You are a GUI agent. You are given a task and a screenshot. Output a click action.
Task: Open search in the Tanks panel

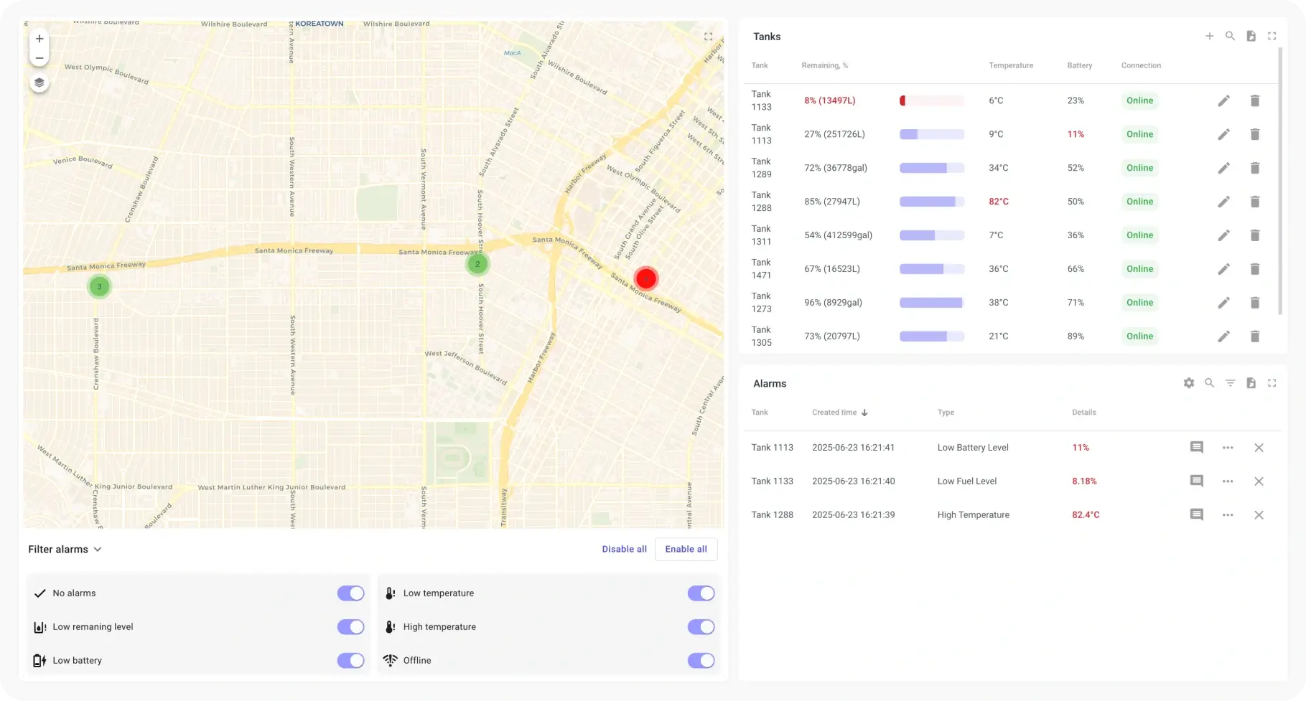click(x=1230, y=36)
